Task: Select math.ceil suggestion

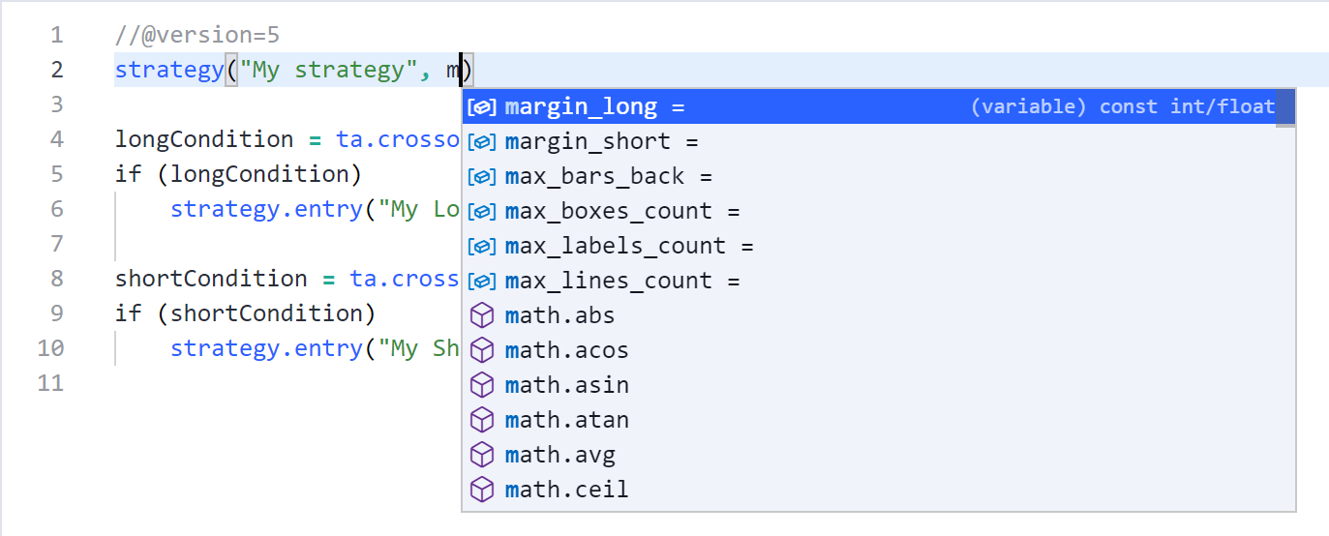Action: (878, 490)
